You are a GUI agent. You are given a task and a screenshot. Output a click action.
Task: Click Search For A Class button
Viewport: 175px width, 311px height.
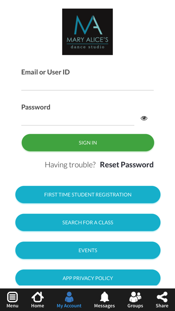[x=88, y=223]
